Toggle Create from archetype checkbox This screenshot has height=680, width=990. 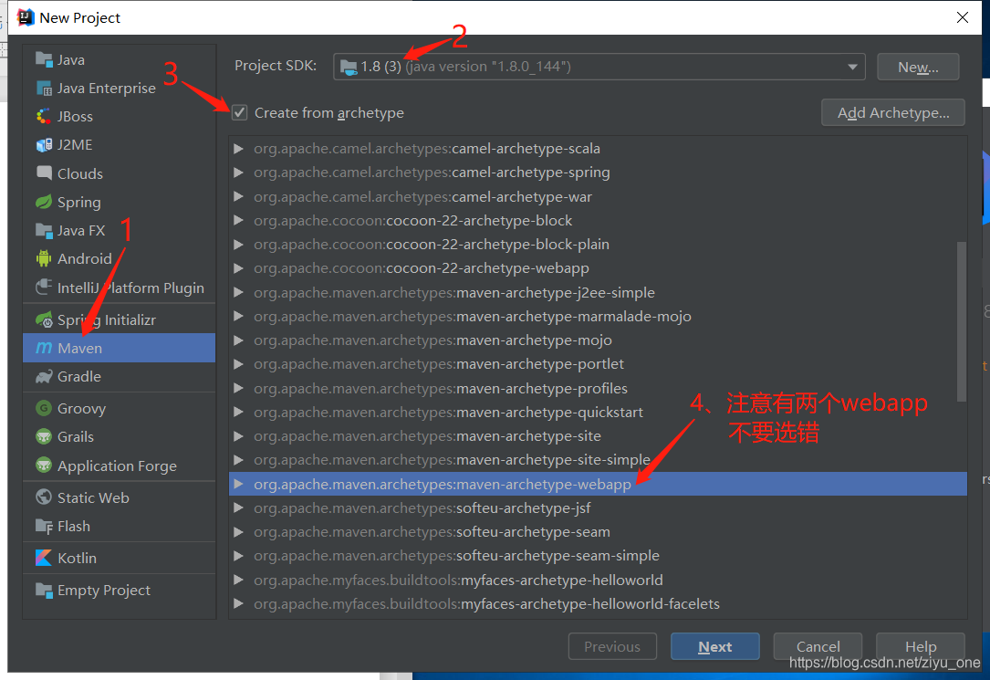tap(239, 112)
